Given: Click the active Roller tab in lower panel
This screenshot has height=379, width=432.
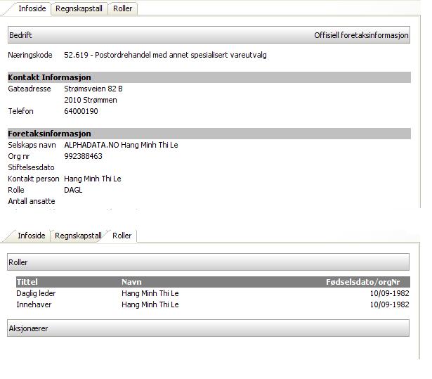Looking at the screenshot, I should (x=122, y=236).
